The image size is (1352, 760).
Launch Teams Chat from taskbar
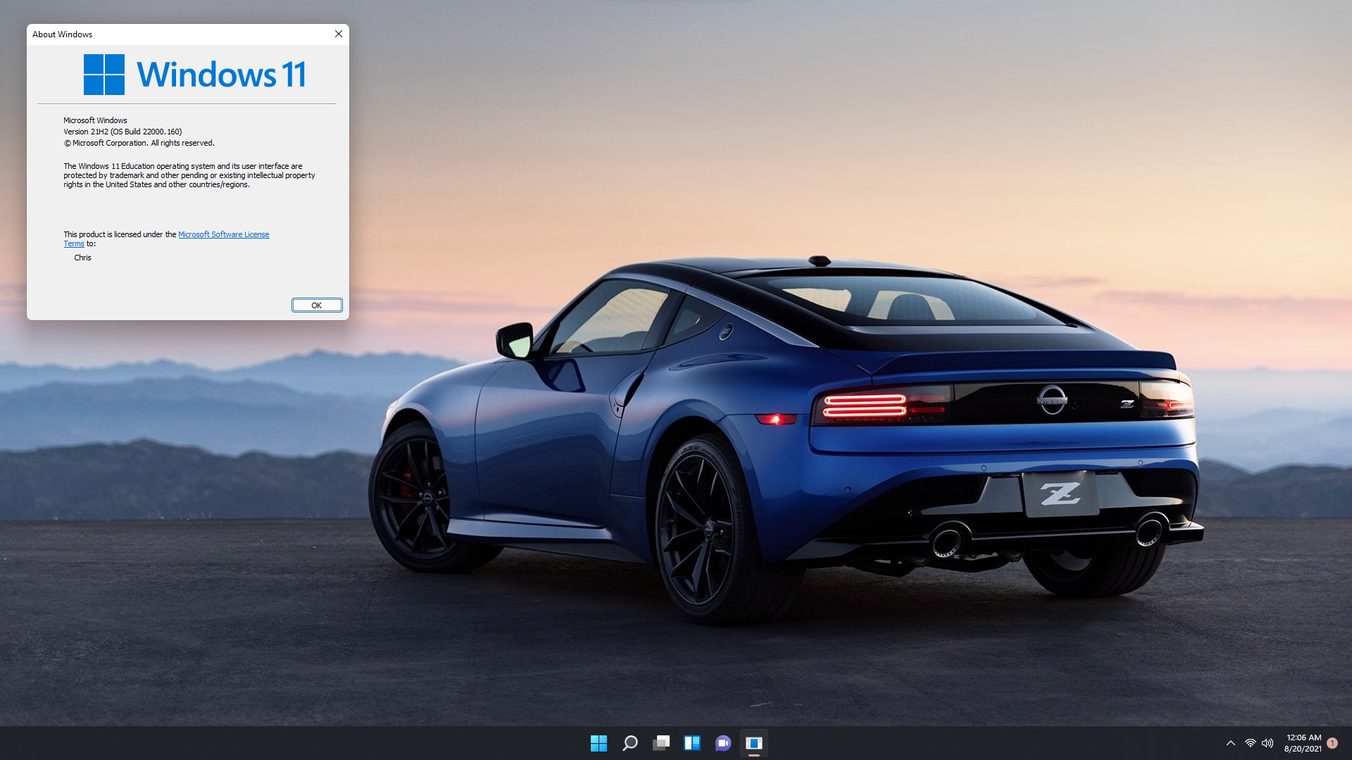point(723,743)
